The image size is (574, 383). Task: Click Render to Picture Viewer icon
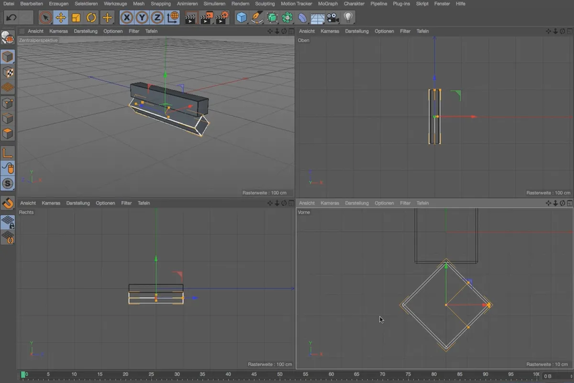tap(207, 18)
